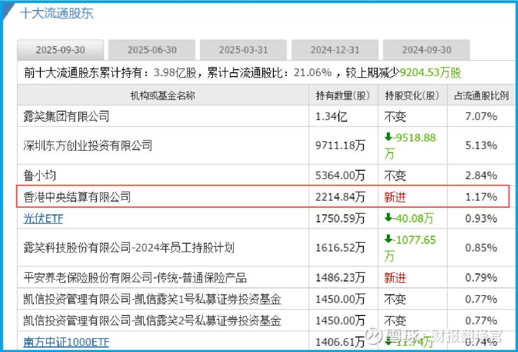Switch to the 2025-09-30 tab
The height and width of the screenshot is (352, 518).
click(x=60, y=50)
